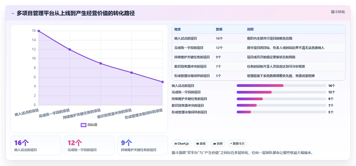Select the 持续维护关键任务的项目 cell in the table

tap(192, 57)
